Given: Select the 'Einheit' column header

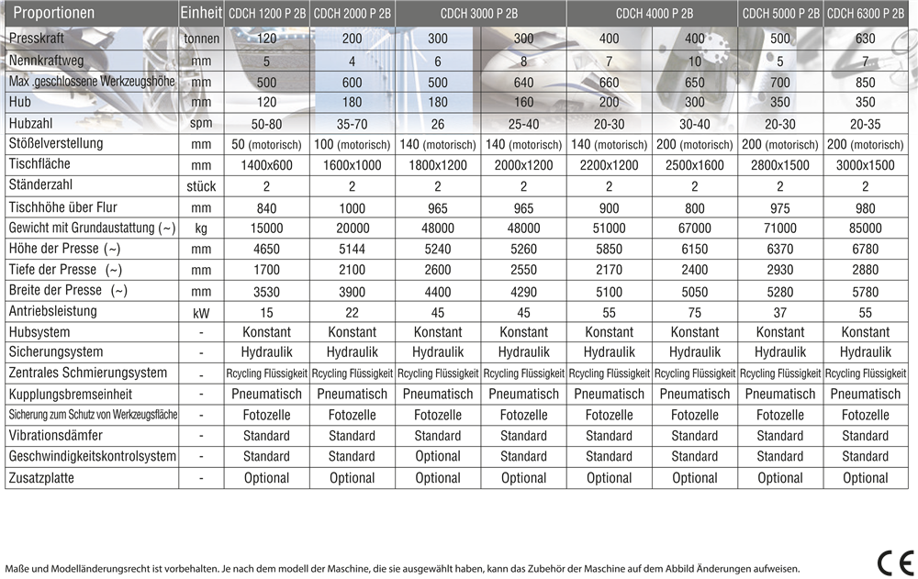Looking at the screenshot, I should click(201, 13).
